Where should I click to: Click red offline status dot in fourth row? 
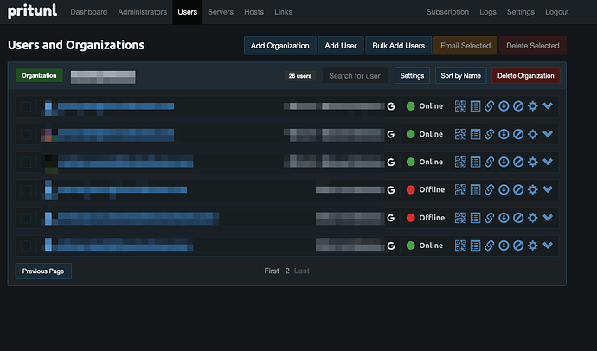coord(410,189)
